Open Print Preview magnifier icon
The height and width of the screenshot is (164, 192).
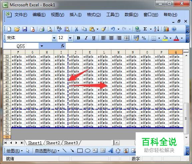pos(50,29)
